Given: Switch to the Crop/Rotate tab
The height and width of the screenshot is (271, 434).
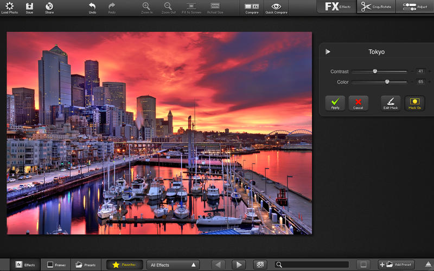Looking at the screenshot, I should [x=376, y=7].
